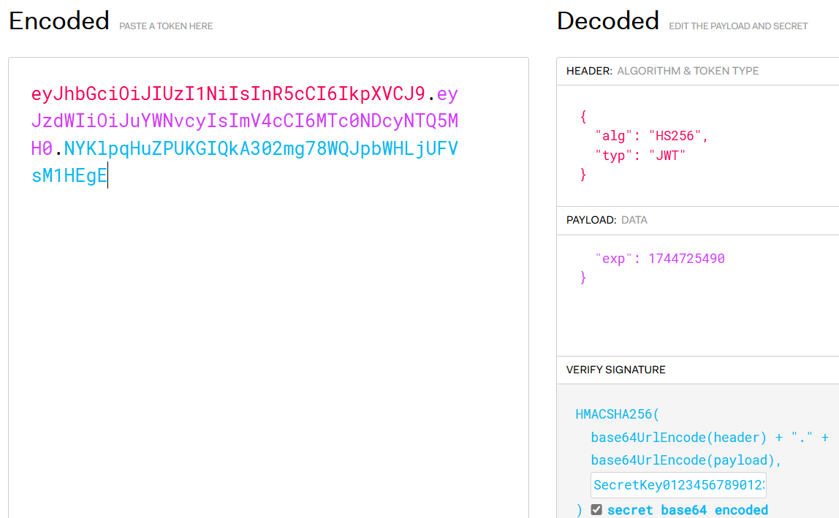839x518 pixels.
Task: Click inside the encoded token text area
Action: pos(269,288)
